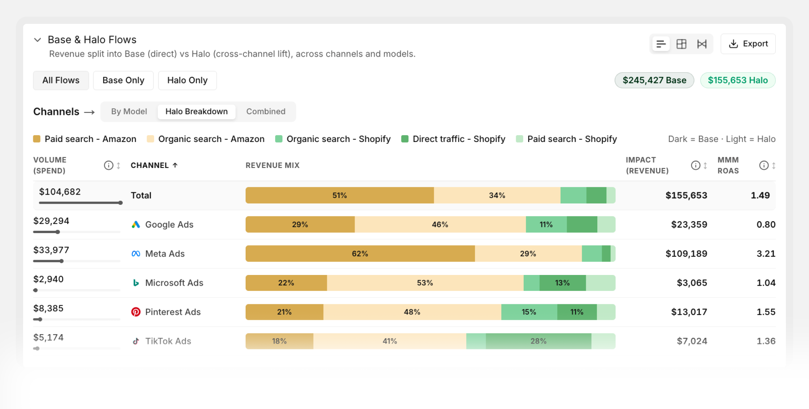This screenshot has width=809, height=409.
Task: Click the Revenue Mix column header
Action: (273, 165)
